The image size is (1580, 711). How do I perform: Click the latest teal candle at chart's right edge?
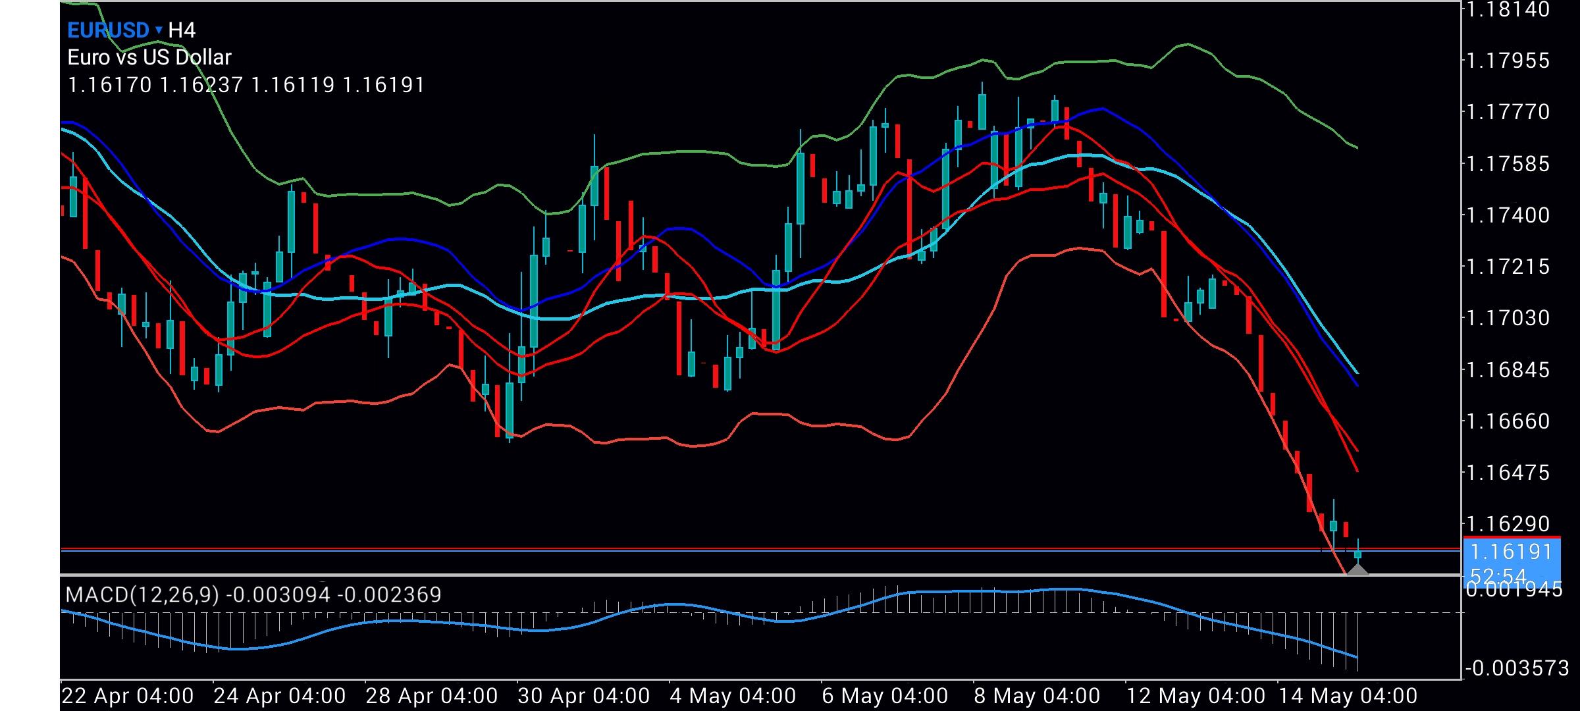pyautogui.click(x=1357, y=554)
